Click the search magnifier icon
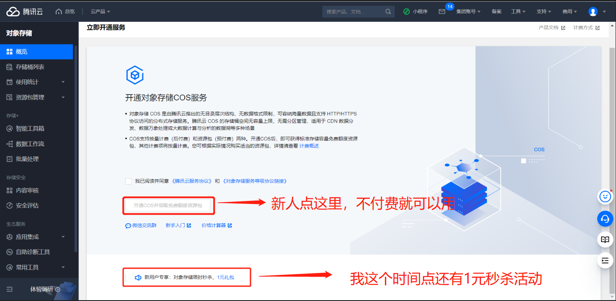 coord(388,12)
